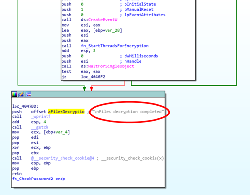Click the bInitialState comment
The width and height of the screenshot is (250, 195).
coord(140,4)
